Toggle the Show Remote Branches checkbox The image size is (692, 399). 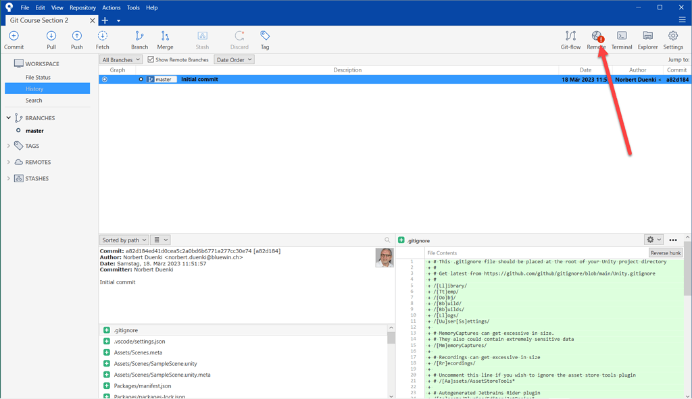[151, 60]
